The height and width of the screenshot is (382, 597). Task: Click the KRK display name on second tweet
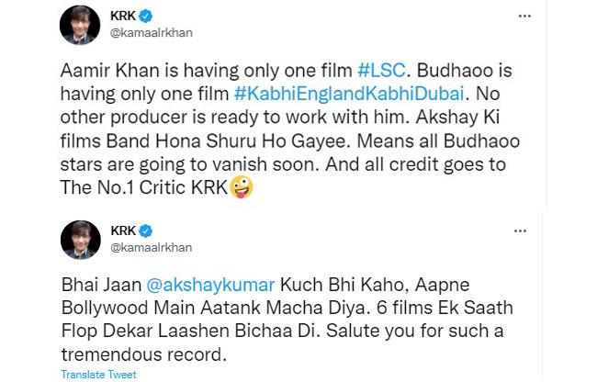click(x=123, y=229)
